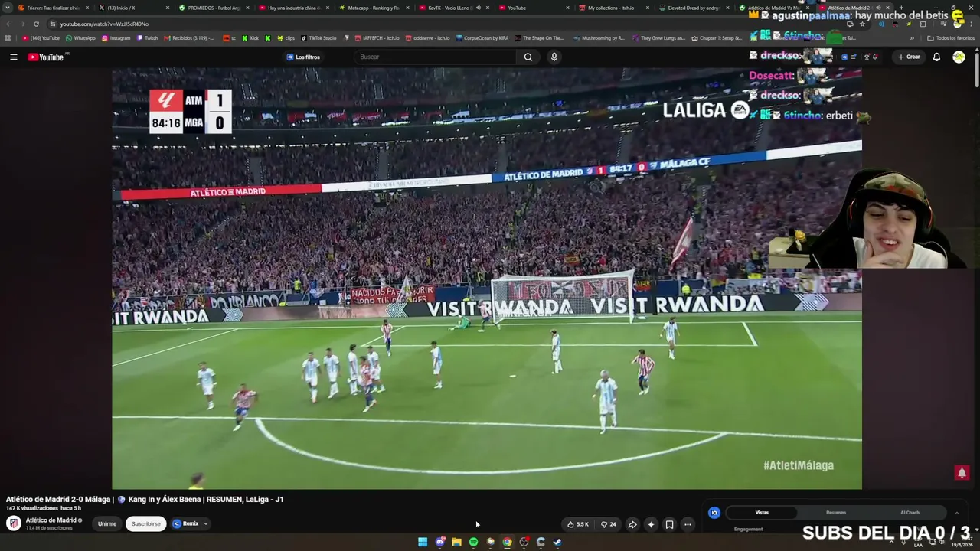
Task: Open the Crear menu button
Action: [909, 57]
